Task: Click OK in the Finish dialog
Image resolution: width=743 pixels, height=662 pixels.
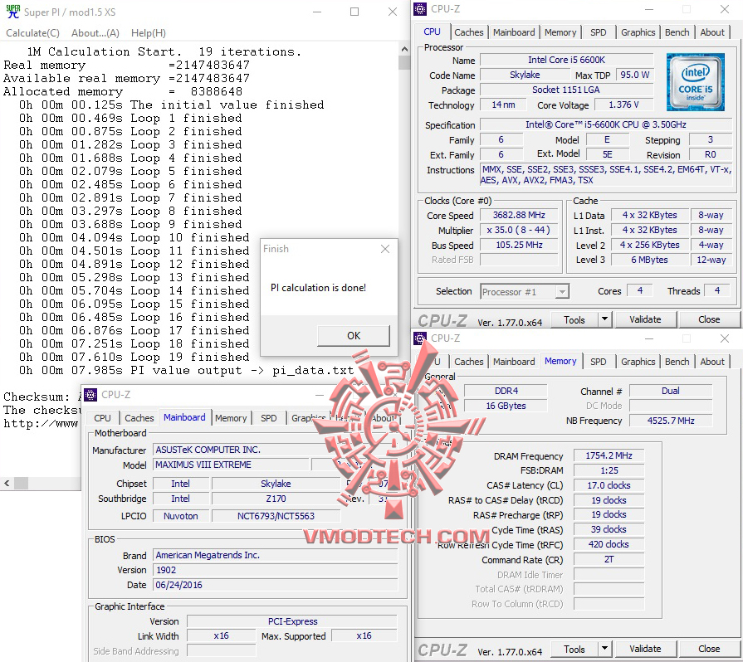Action: (354, 335)
